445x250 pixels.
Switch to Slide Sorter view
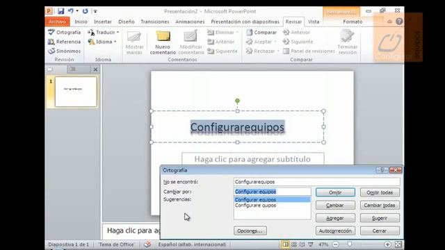pos(294,244)
